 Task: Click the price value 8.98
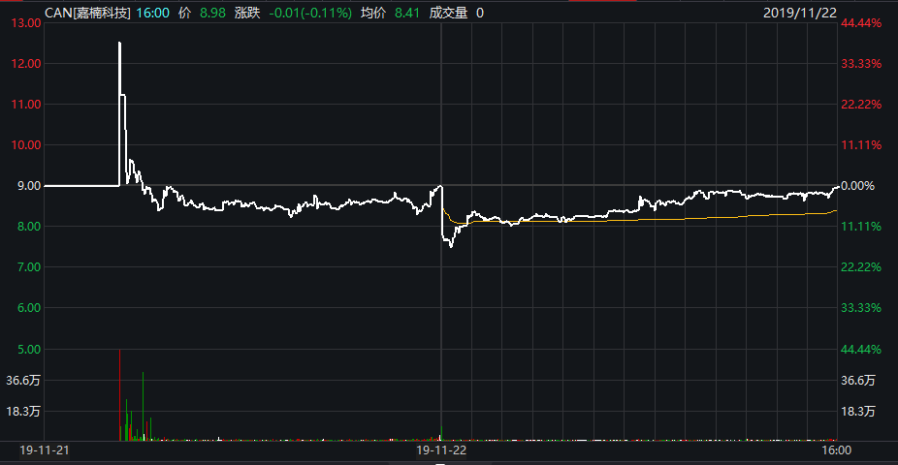212,13
